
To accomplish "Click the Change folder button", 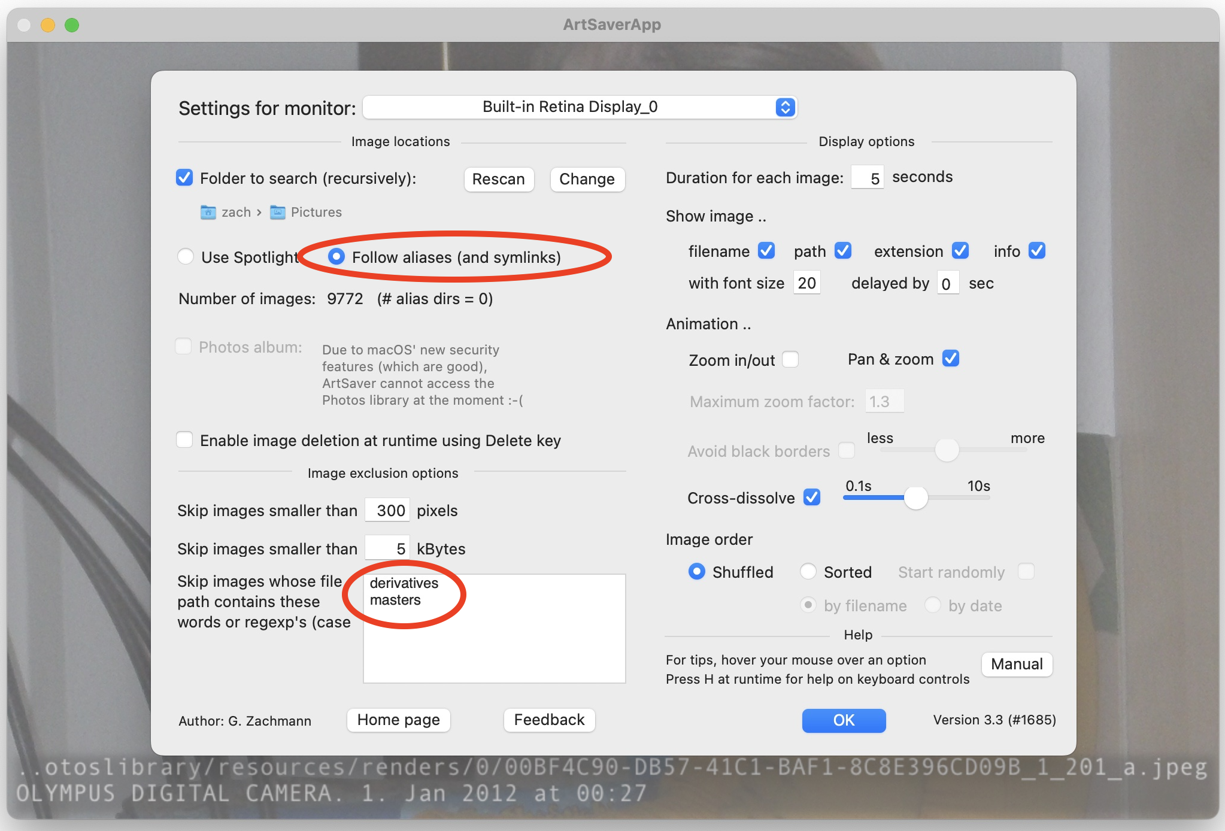I will click(587, 179).
